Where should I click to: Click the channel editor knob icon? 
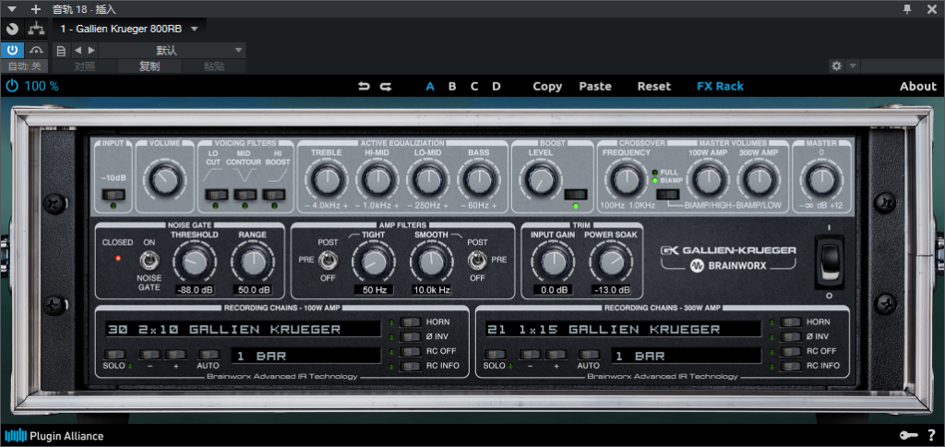pyautogui.click(x=12, y=29)
